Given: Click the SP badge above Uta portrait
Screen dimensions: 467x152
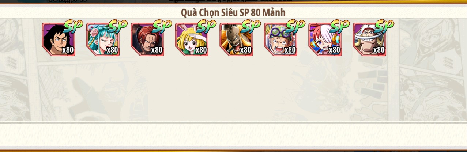Looking at the screenshot, I should coord(340,26).
